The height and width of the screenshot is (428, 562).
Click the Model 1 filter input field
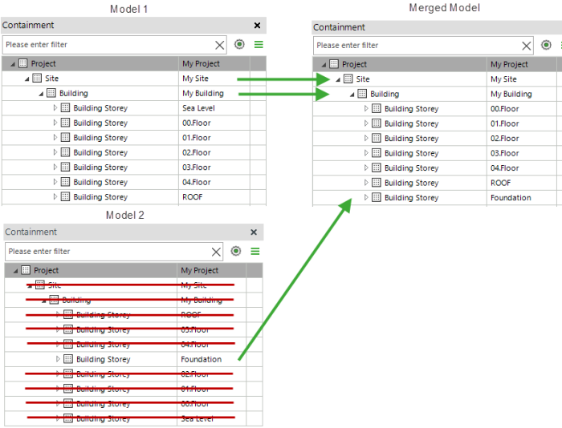coord(114,45)
